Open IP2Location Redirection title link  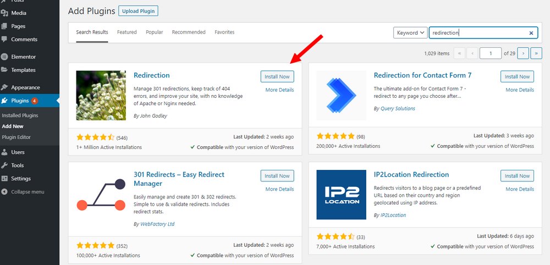click(x=411, y=175)
